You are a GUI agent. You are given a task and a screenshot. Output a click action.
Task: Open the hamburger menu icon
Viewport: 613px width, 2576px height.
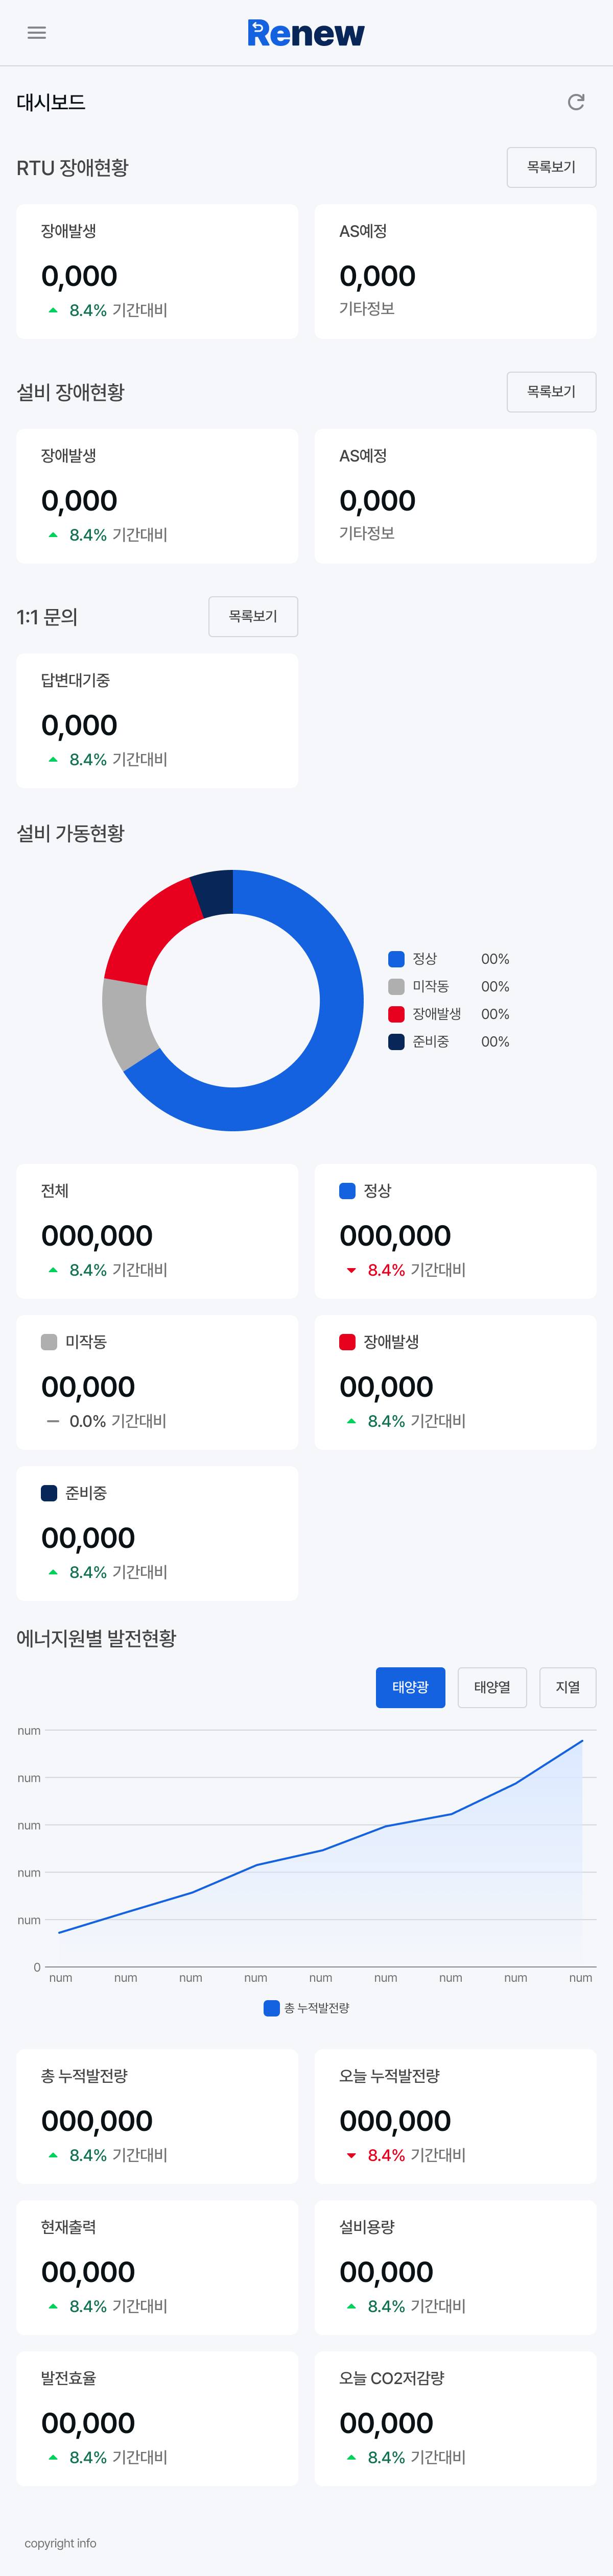[37, 33]
